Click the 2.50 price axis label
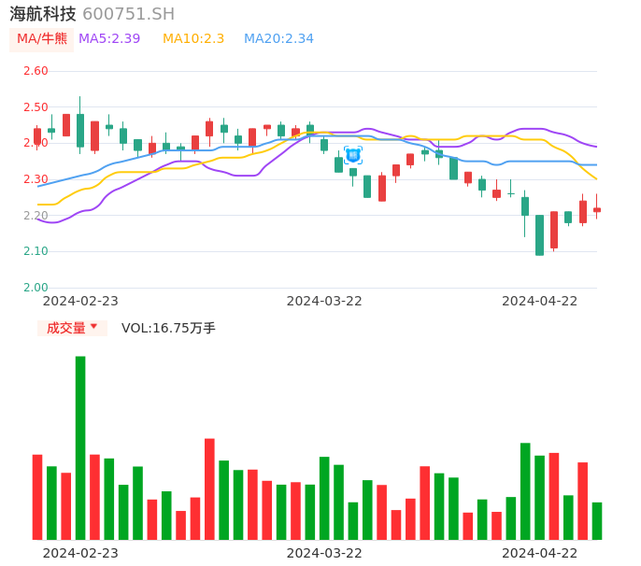The image size is (641, 566). [36, 107]
